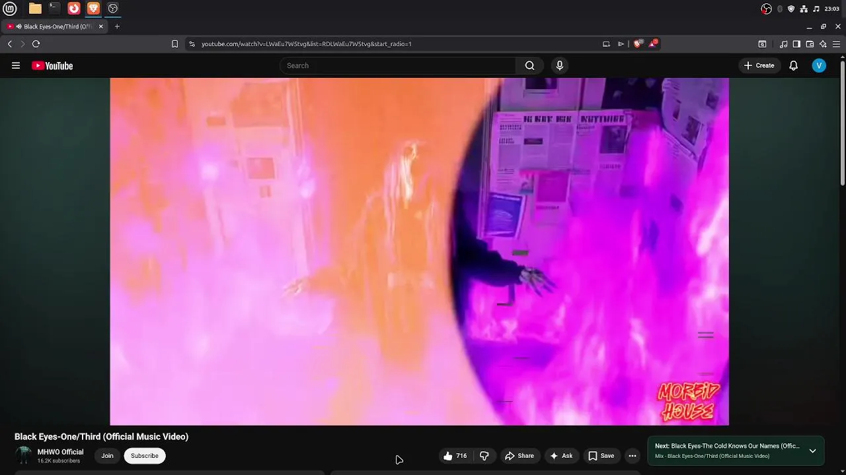Click the video player to pause
Screen dimensions: 846x475
pyautogui.click(x=419, y=251)
